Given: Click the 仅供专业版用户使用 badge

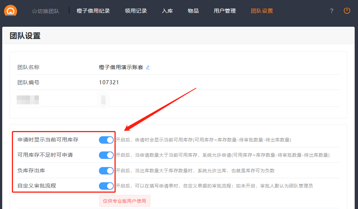Looking at the screenshot, I should [x=125, y=201].
